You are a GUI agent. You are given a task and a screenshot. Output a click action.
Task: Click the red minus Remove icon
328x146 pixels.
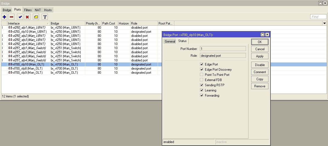[12, 17]
